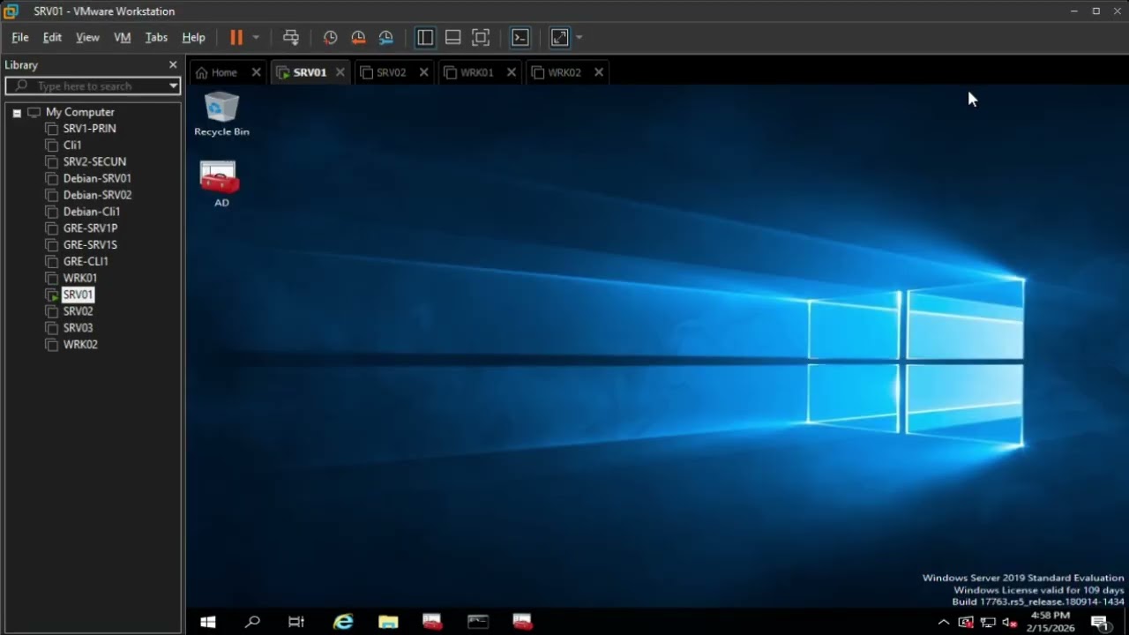Select SRV01 in the library tree
The height and width of the screenshot is (635, 1129).
[x=78, y=295]
